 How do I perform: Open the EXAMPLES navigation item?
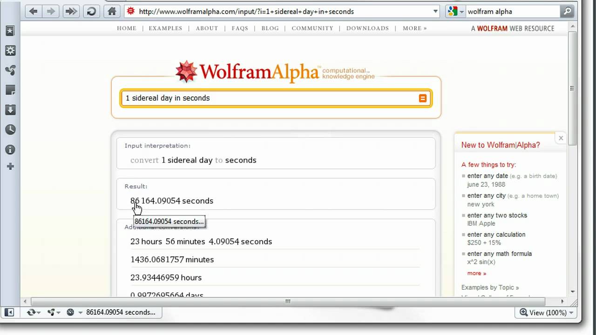[x=165, y=28]
